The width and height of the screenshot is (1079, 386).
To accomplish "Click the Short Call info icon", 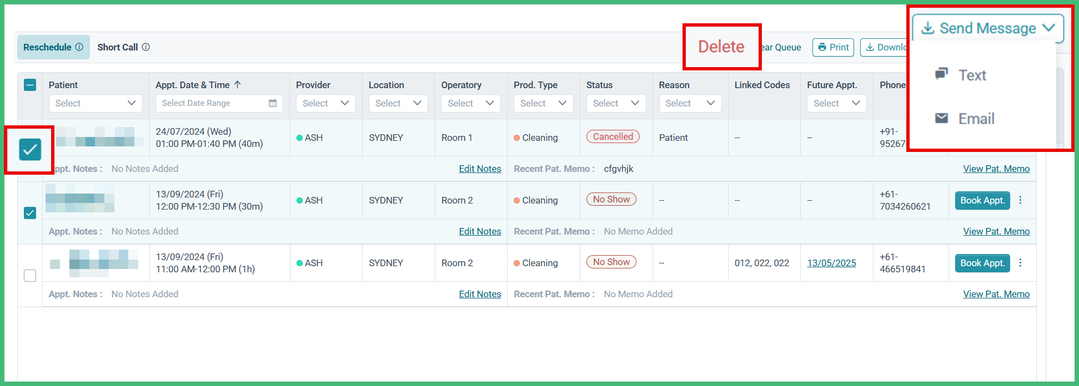I will tap(146, 47).
